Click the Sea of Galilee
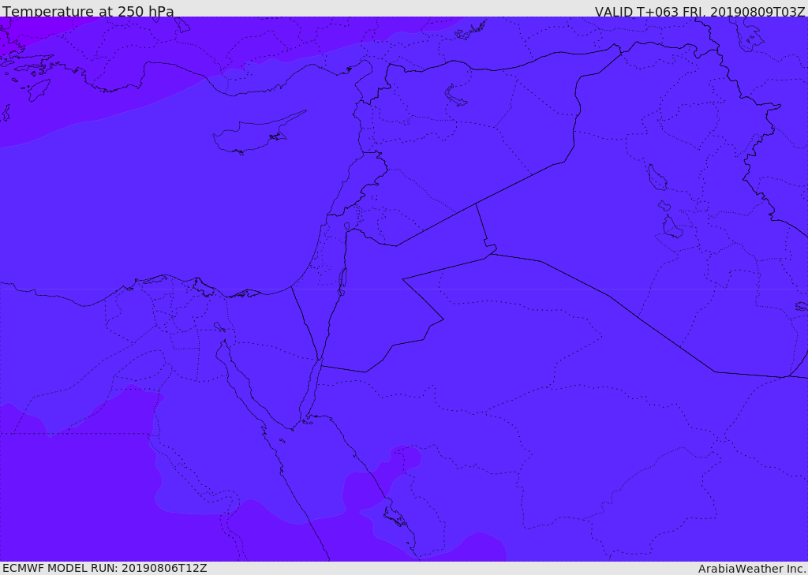808x575 pixels. tap(347, 227)
